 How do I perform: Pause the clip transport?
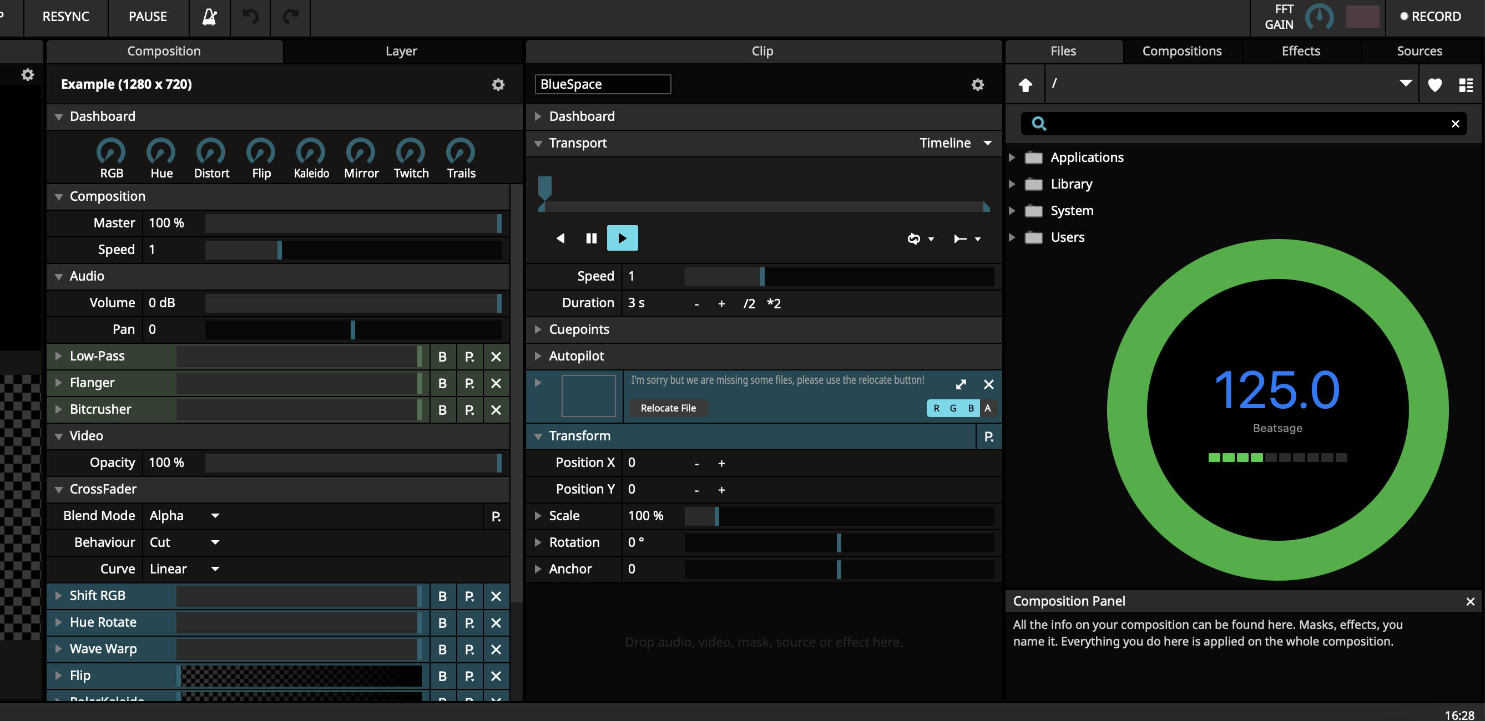(x=592, y=238)
